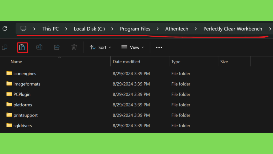Expand chevron after Perfectly Clear Workbench
Screen dimensions: 273x154
click(270, 29)
